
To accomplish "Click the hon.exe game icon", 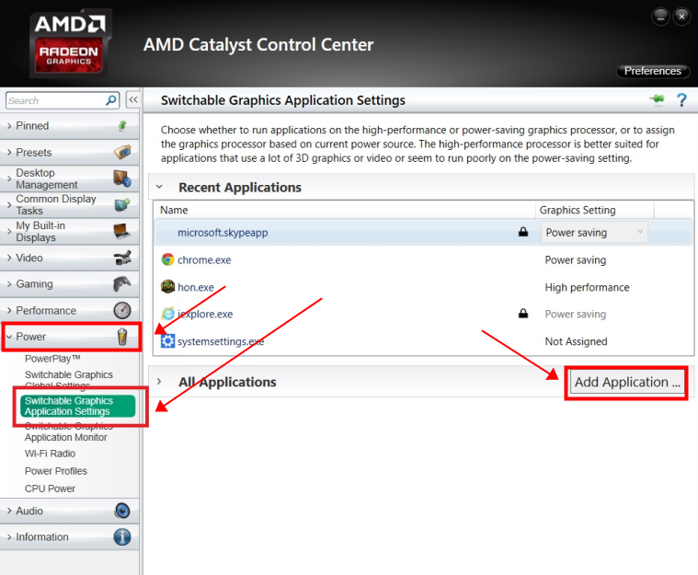I will click(167, 287).
